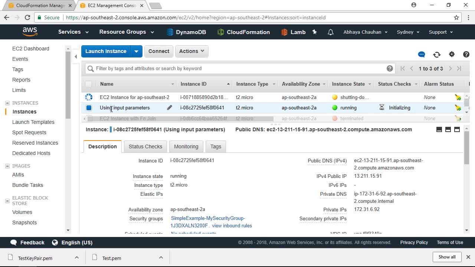Switch to the Monitoring tab

pos(186,146)
